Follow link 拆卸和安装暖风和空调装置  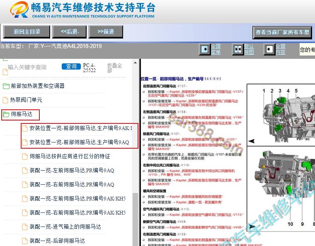point(196,197)
